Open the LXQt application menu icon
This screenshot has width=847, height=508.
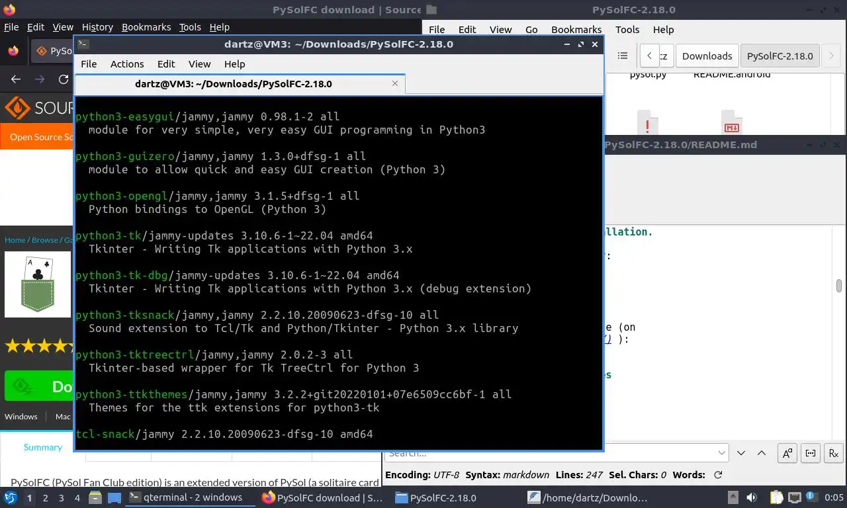coord(11,497)
